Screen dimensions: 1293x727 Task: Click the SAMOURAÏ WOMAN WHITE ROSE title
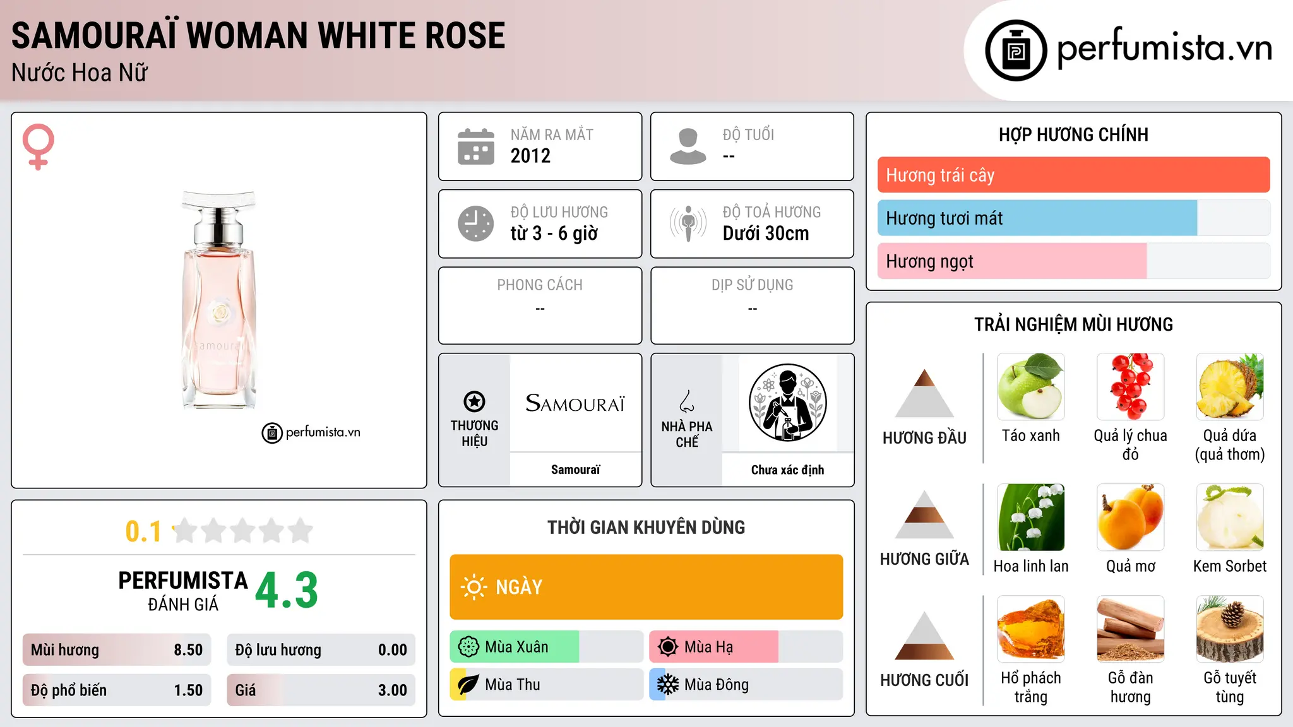[x=258, y=35]
